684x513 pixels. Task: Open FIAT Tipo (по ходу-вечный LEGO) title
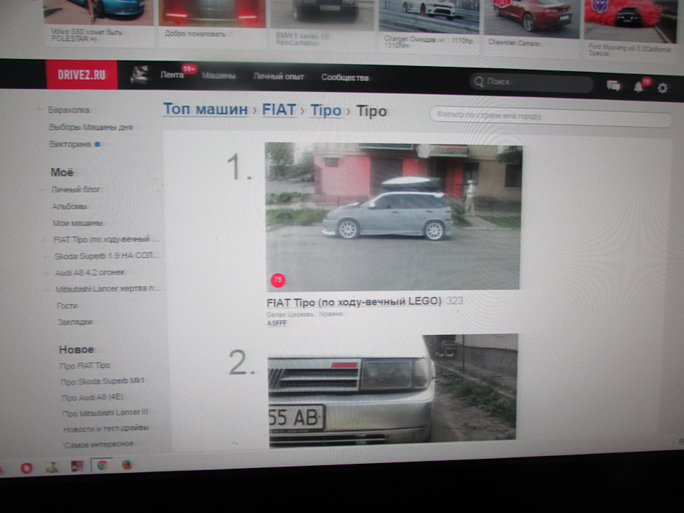coord(354,301)
